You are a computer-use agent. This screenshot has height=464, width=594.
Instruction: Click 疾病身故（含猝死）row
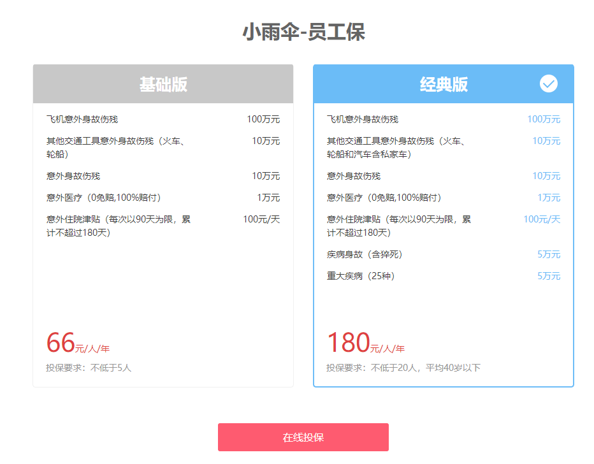coord(444,254)
